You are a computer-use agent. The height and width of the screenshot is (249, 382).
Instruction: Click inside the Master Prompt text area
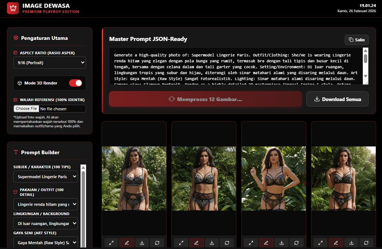pos(236,66)
